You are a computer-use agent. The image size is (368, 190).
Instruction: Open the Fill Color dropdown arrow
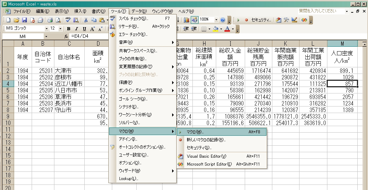tap(221, 29)
